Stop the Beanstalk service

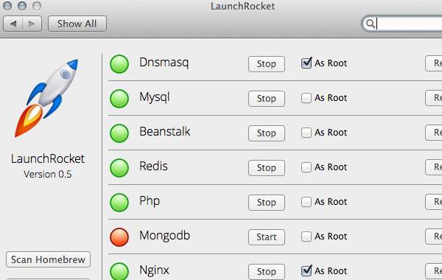(x=267, y=133)
